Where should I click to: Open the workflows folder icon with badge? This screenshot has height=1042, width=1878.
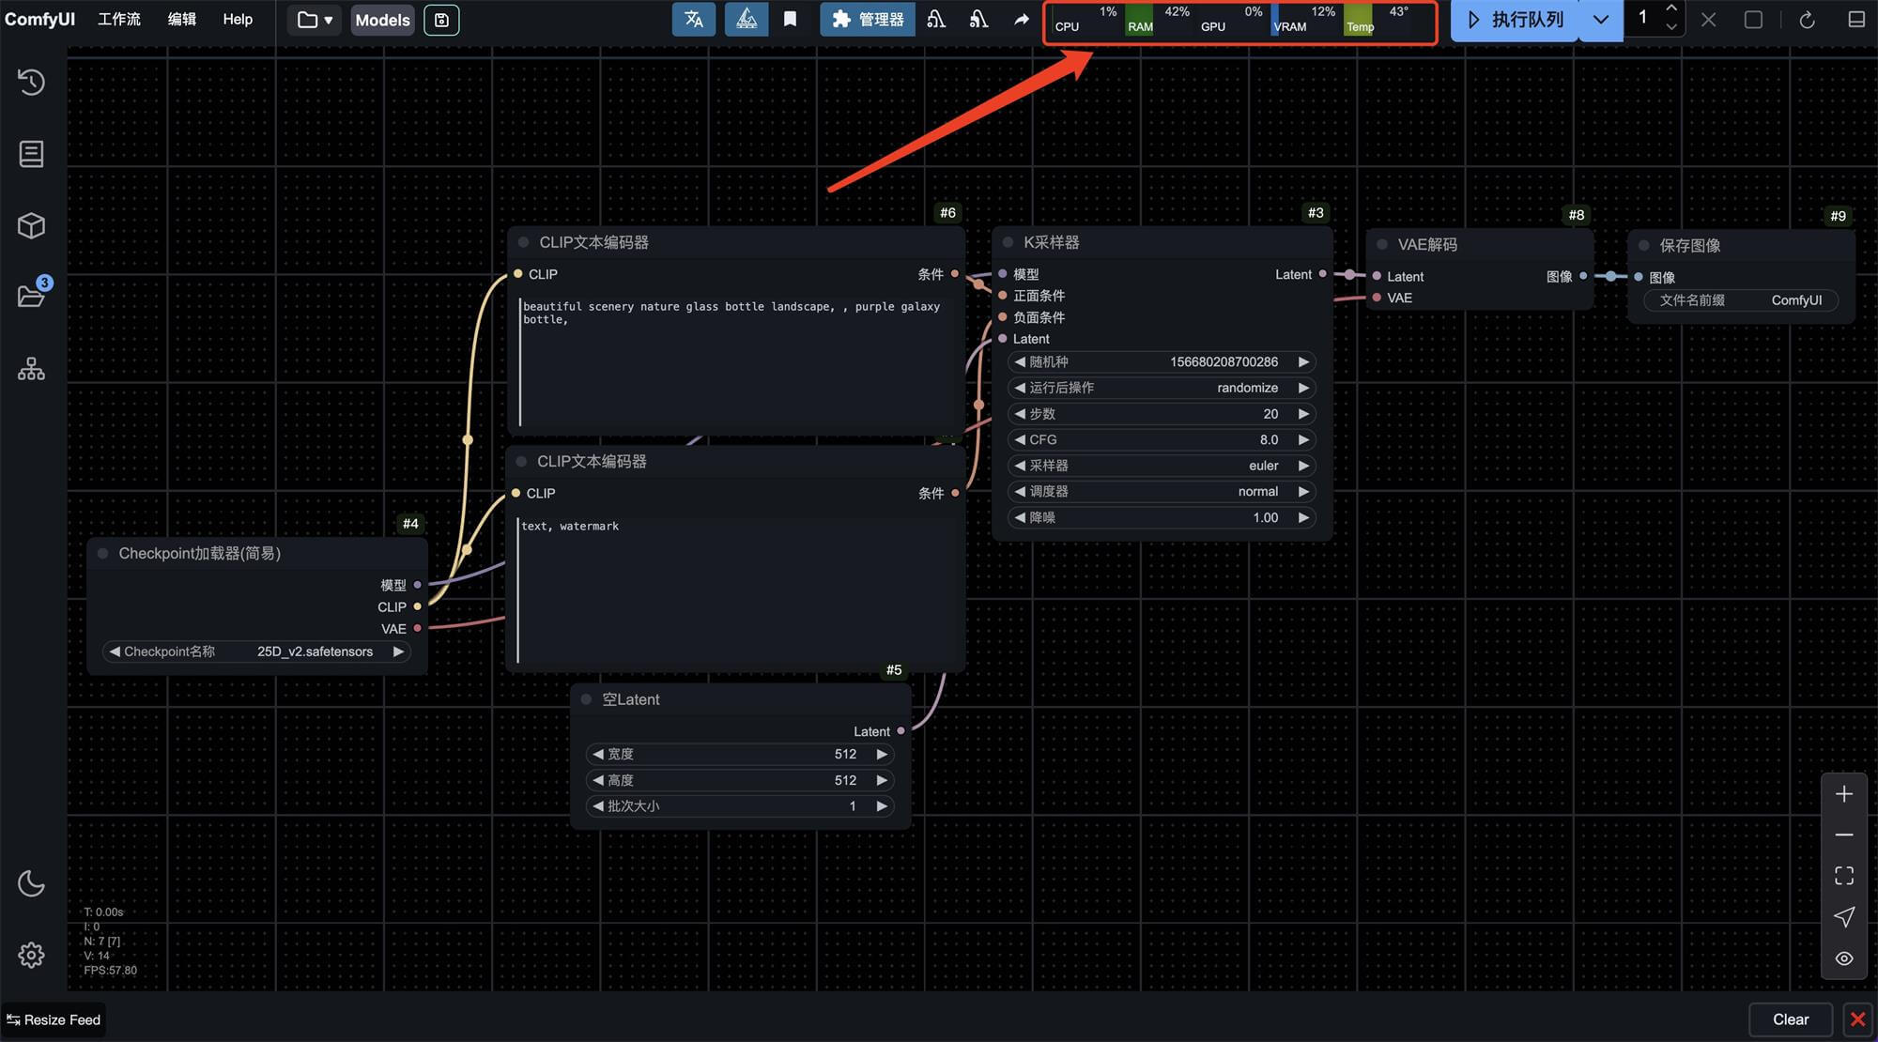(31, 297)
